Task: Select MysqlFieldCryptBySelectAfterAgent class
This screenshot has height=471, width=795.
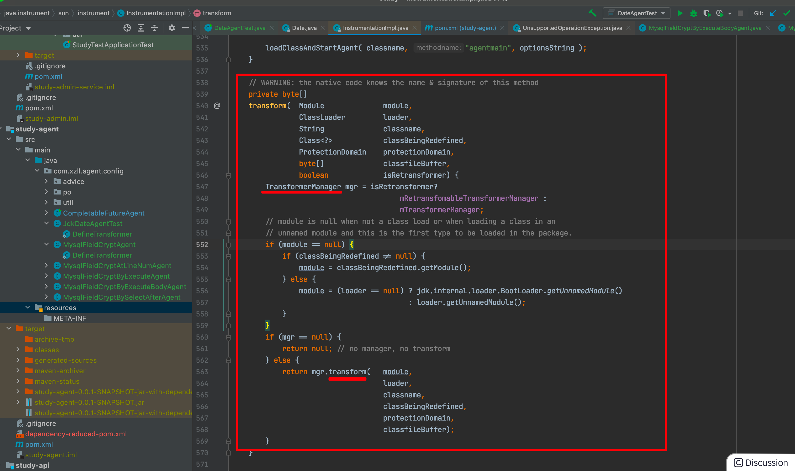Action: point(121,297)
